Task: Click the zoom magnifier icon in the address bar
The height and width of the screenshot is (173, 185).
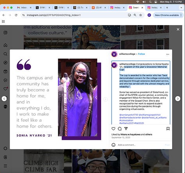Action: click(135, 15)
